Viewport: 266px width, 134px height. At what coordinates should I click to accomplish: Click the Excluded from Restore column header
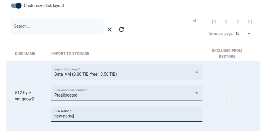[227, 53]
